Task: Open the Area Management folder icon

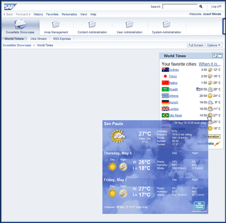Action: pos(56,24)
